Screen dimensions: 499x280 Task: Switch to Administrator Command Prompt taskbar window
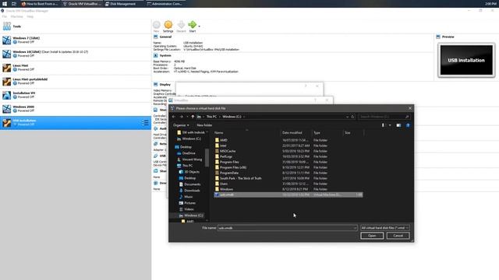tap(165, 4)
